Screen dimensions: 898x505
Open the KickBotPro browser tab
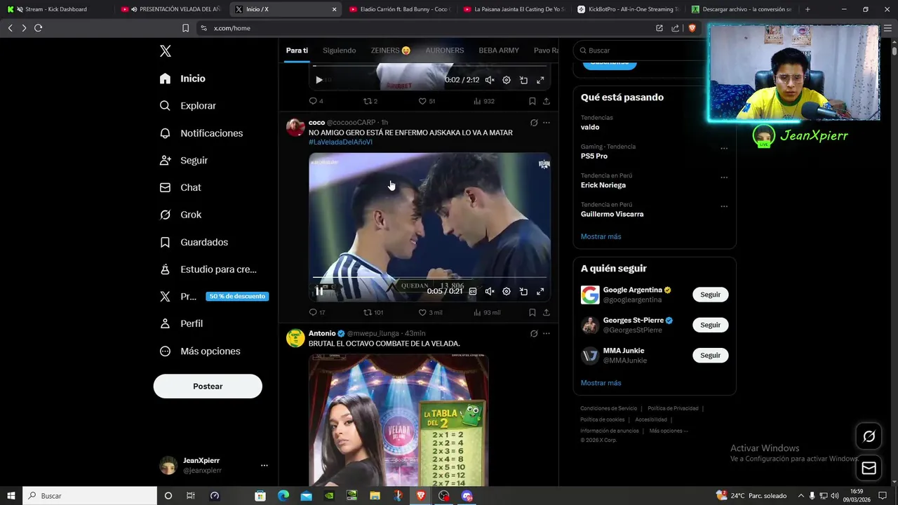click(x=628, y=9)
